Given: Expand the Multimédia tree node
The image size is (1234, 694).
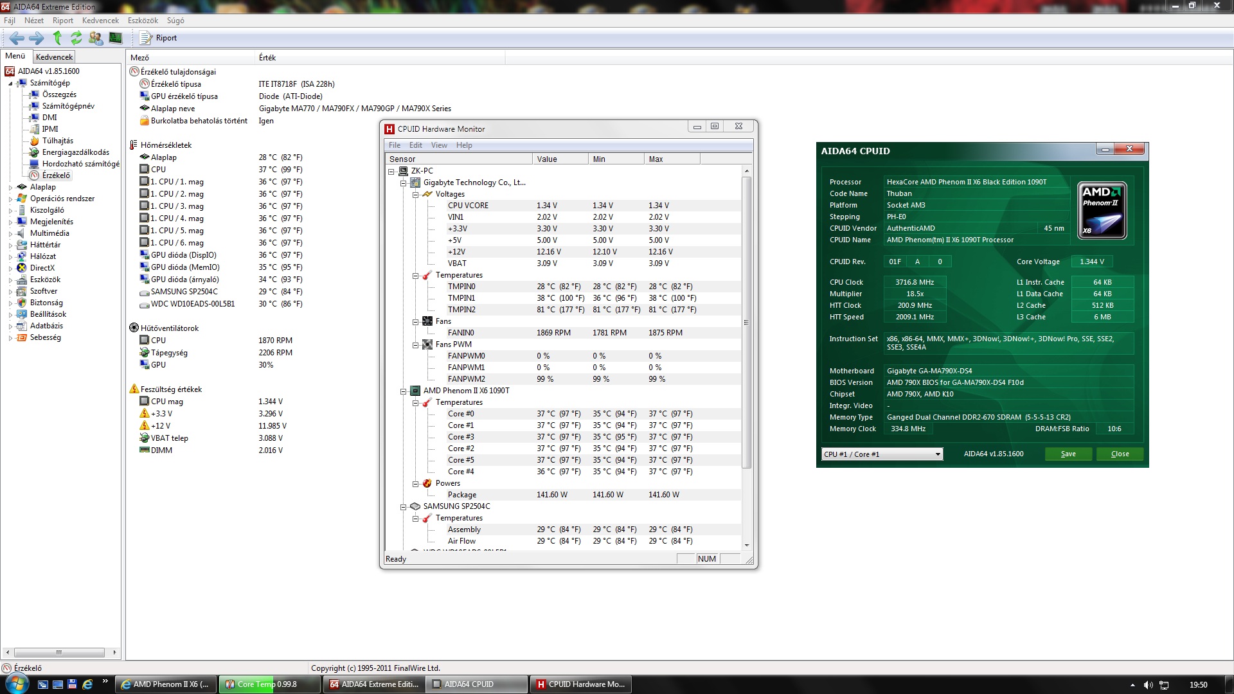Looking at the screenshot, I should pos(10,234).
